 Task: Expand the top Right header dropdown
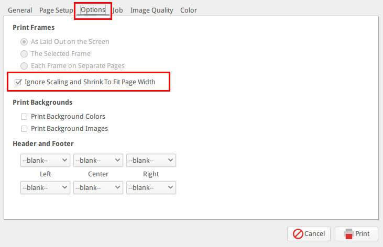[x=151, y=160]
